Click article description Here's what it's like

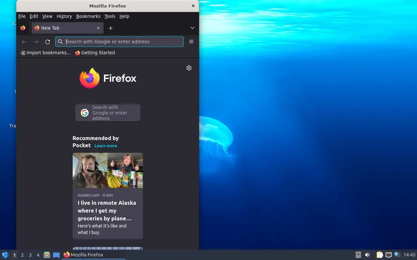point(102,229)
